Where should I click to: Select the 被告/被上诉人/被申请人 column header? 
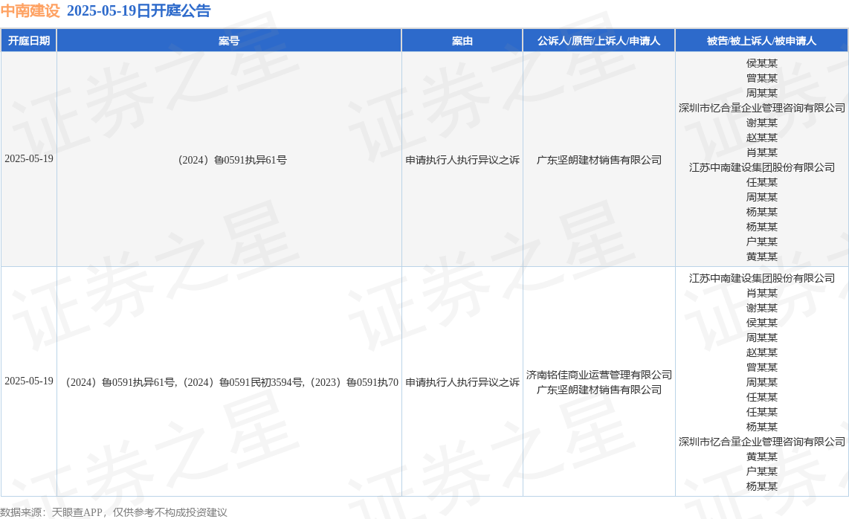tap(761, 41)
